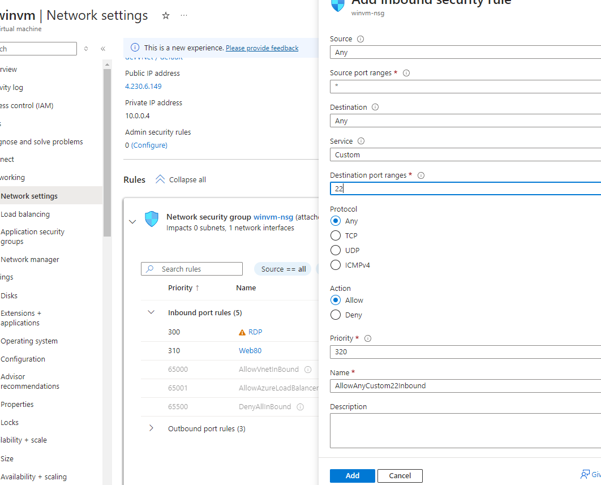Show info tooltip next to Destination
Viewport: 601px width, 485px height.
375,107
